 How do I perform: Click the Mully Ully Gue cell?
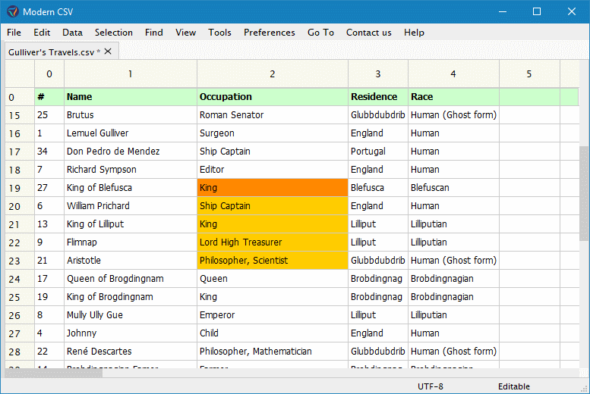point(131,315)
